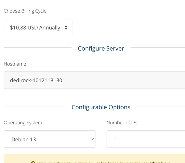This screenshot has height=163, width=185.
Task: Click the Hostname label
Action: [15, 64]
